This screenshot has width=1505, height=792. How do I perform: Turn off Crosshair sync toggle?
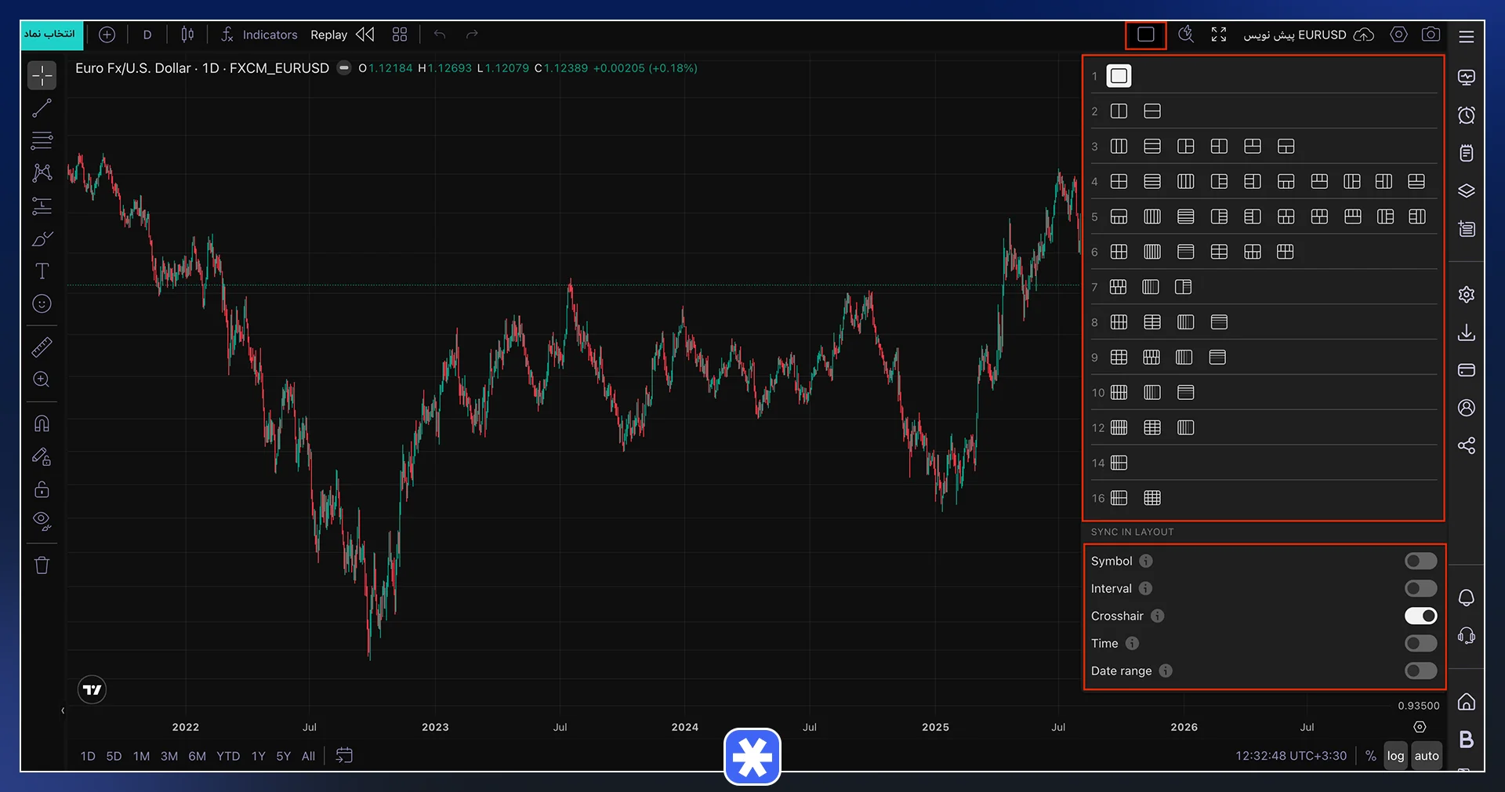(1420, 616)
